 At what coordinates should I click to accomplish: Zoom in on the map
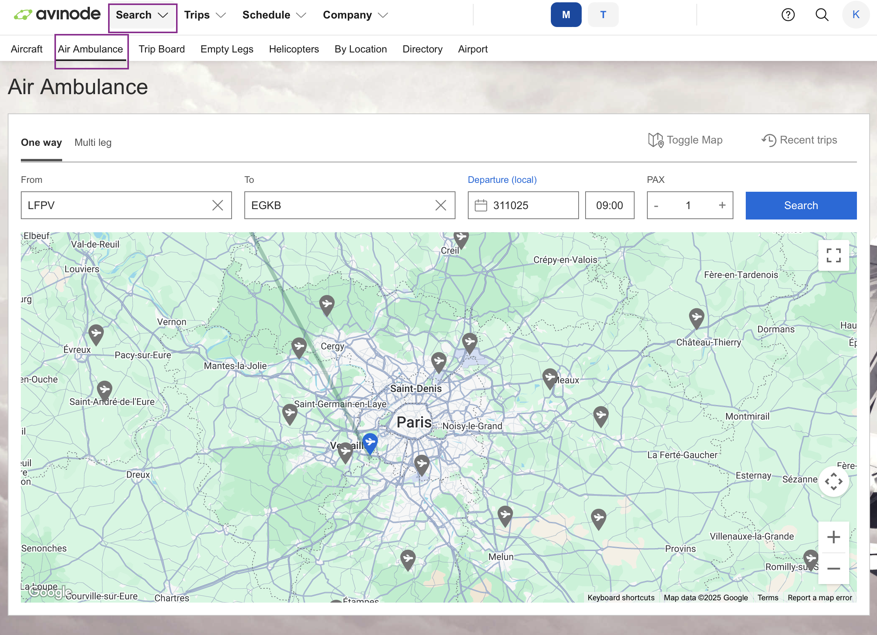tap(833, 537)
